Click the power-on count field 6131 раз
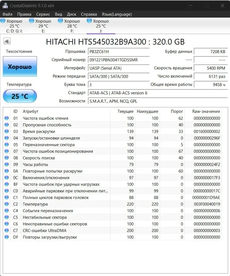This screenshot has height=276, width=230. point(211,76)
